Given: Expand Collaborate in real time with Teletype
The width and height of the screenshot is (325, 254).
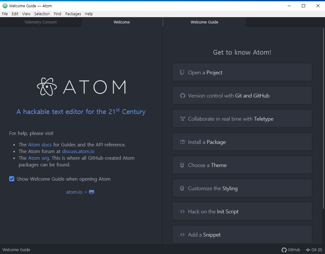Looking at the screenshot, I should coord(242,119).
